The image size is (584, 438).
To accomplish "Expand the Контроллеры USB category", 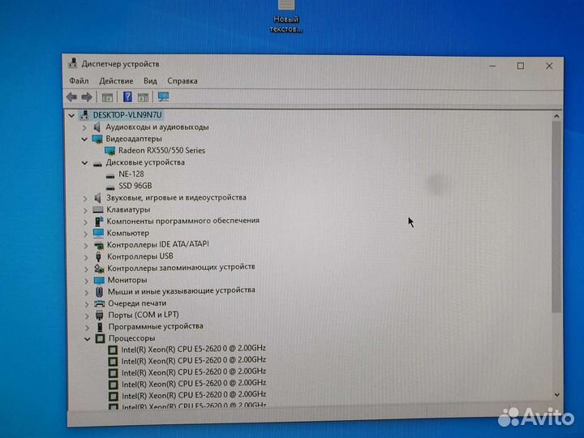I will [x=85, y=256].
